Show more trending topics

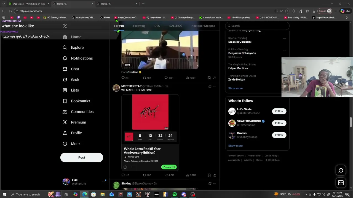point(235,88)
